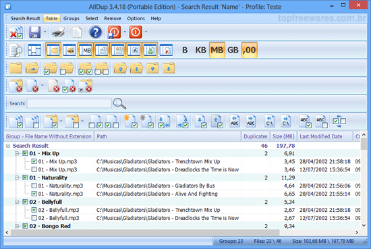
Task: Uncheck the Alive And Fighting Naturality.mp3 checkbox
Action: (34, 194)
